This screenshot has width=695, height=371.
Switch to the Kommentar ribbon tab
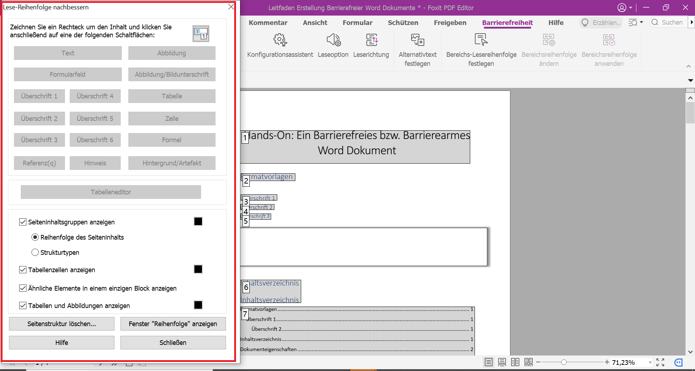tap(268, 22)
